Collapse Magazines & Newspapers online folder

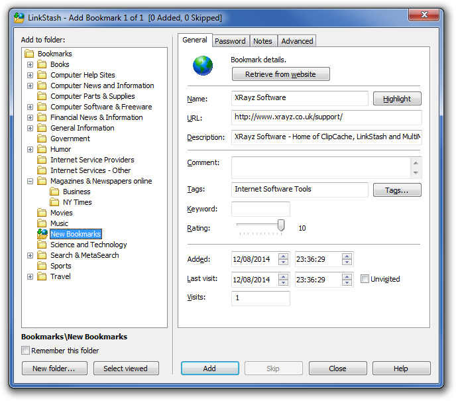click(30, 181)
